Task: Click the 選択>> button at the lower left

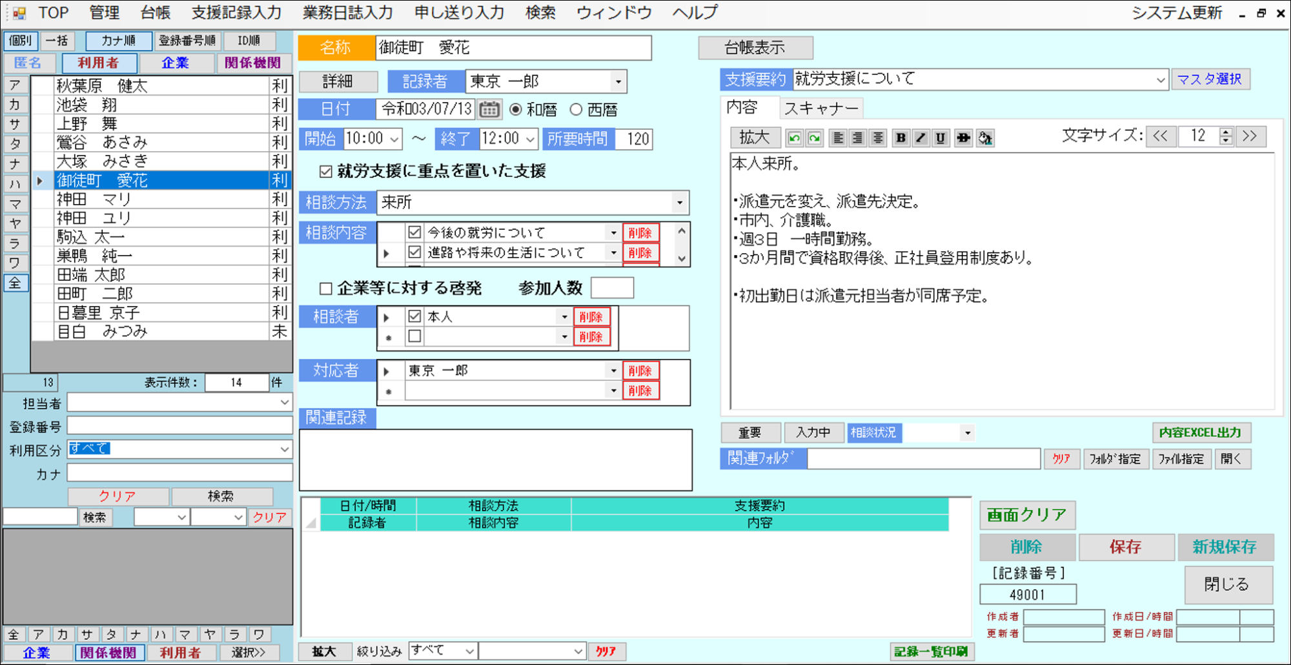Action: (249, 653)
